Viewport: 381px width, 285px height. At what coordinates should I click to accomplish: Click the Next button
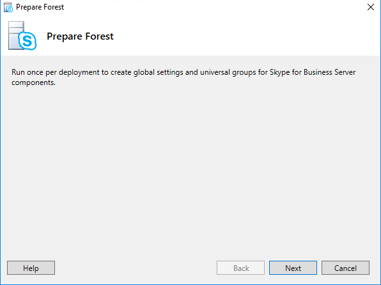click(293, 268)
